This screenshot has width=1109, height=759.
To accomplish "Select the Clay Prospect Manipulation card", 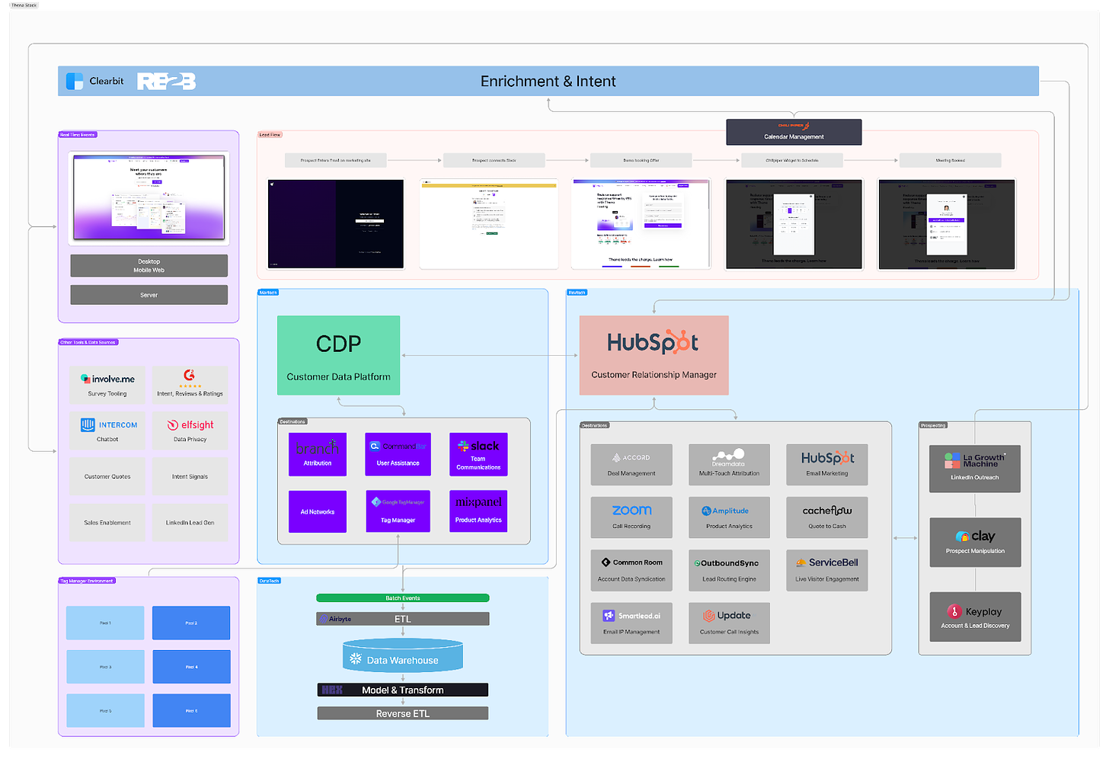I will pos(975,542).
